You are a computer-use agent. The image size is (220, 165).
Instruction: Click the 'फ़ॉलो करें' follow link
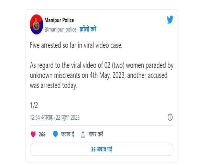88,29
